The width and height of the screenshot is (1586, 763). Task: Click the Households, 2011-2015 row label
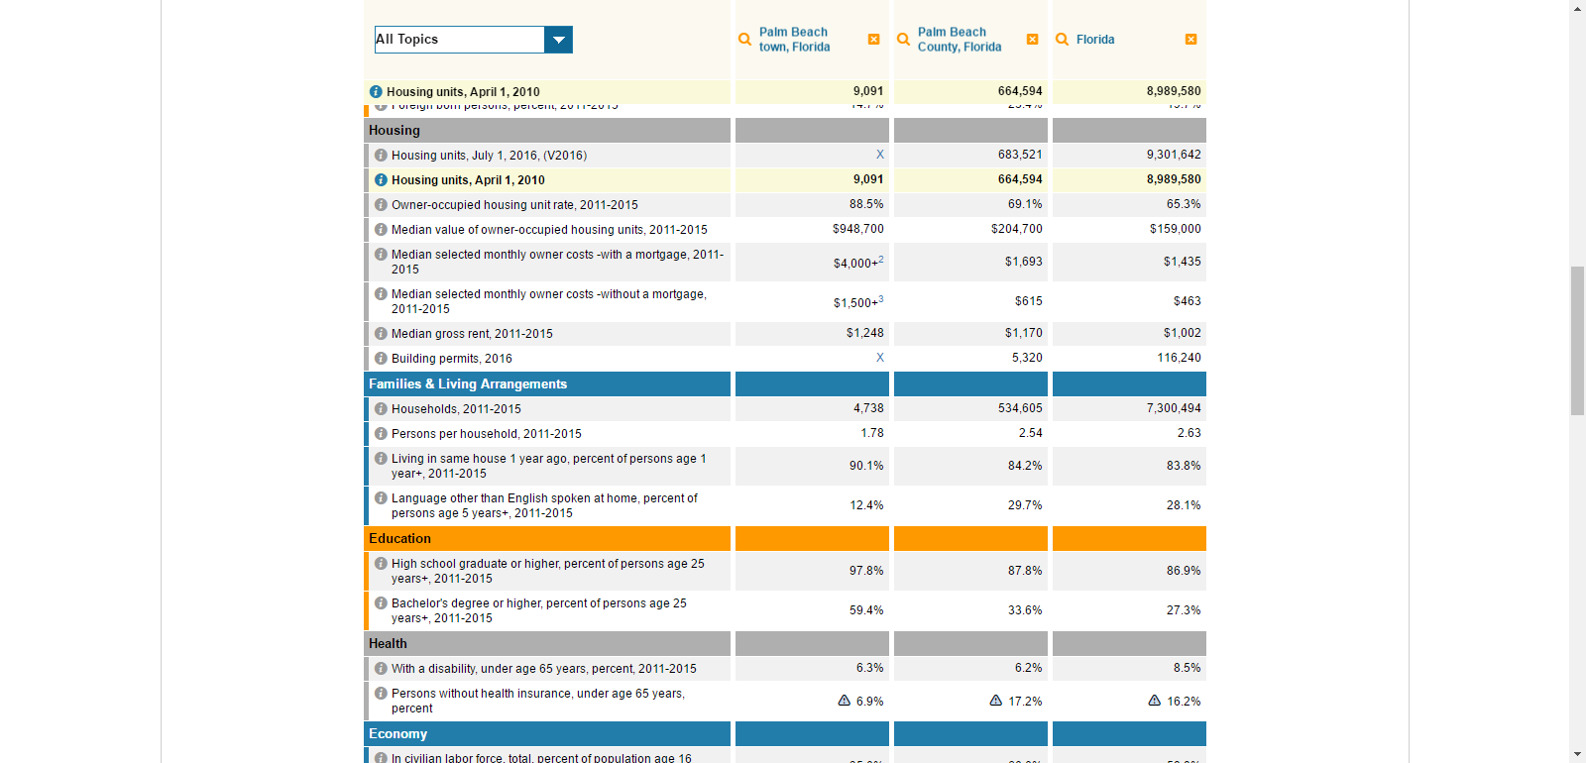(456, 409)
